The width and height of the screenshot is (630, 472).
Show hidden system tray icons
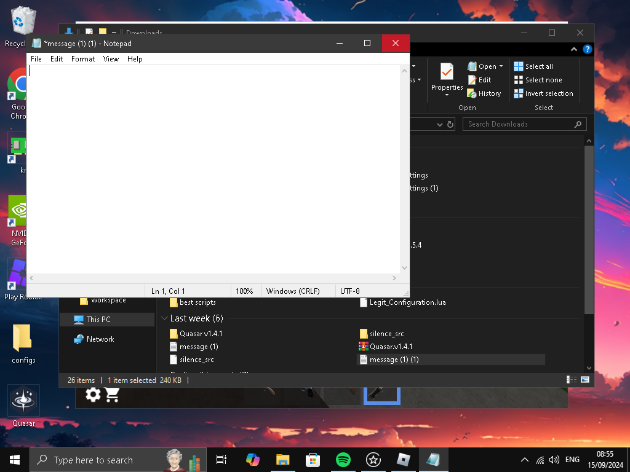[524, 460]
